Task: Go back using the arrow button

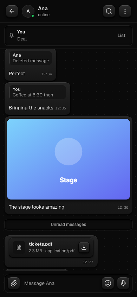Action: [12, 11]
